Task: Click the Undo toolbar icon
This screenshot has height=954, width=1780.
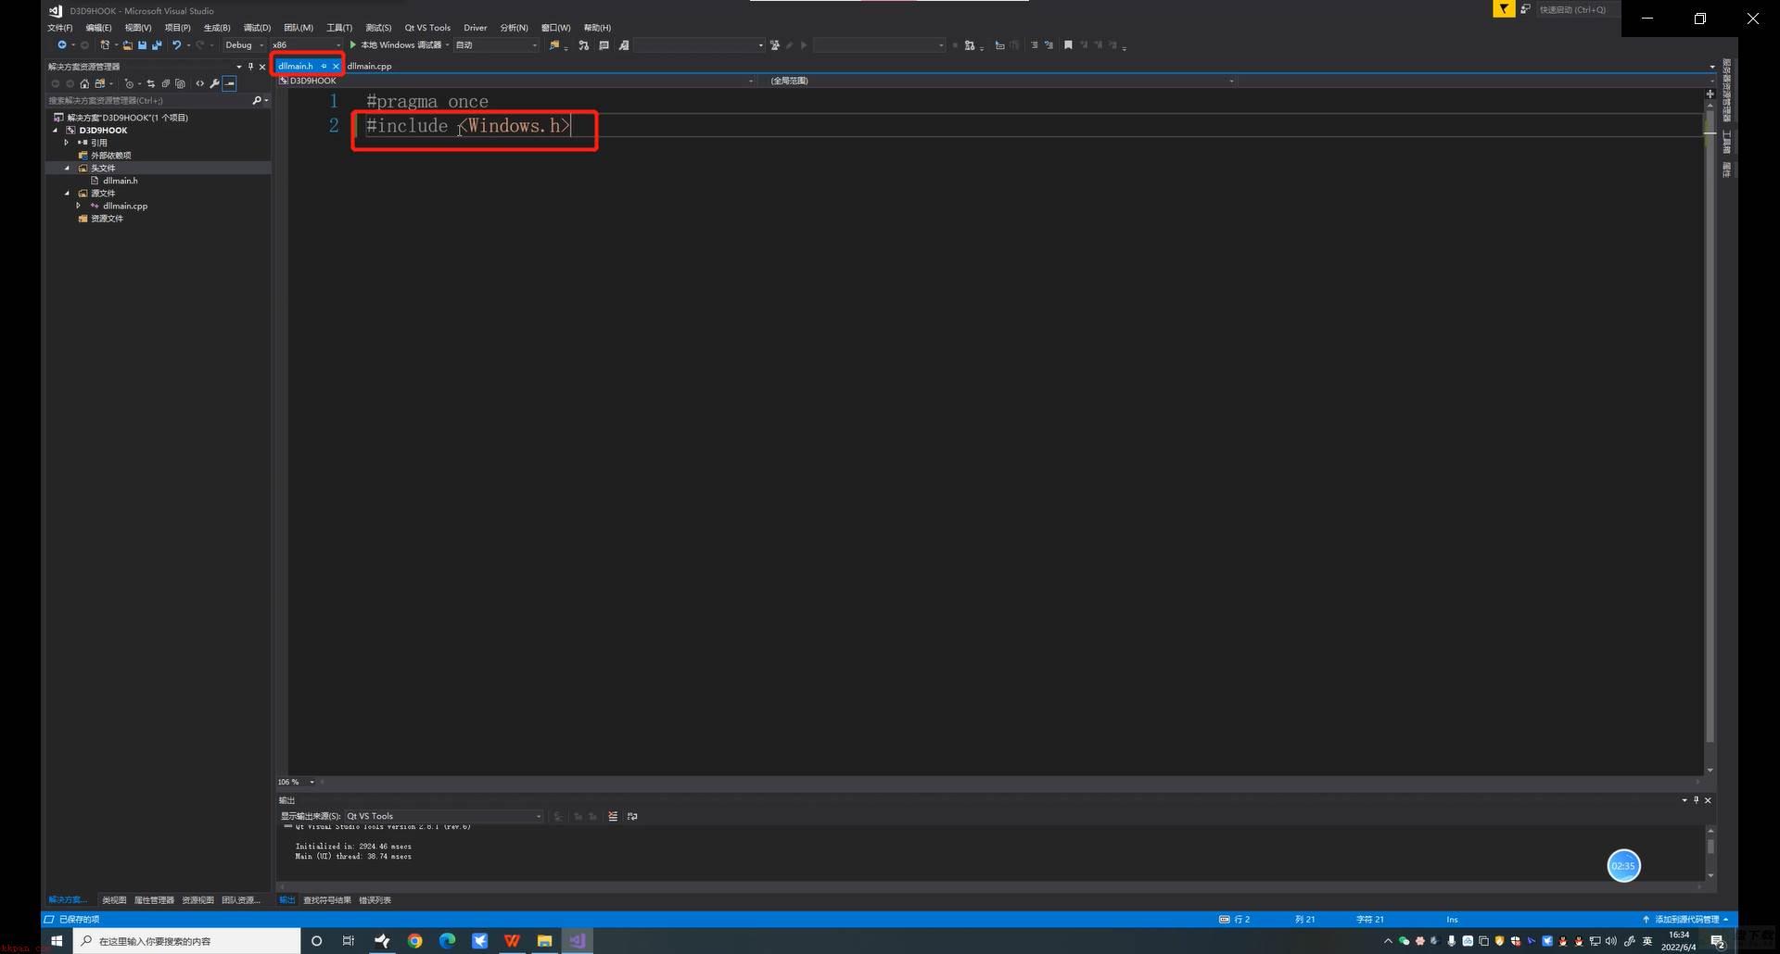Action: click(x=176, y=44)
